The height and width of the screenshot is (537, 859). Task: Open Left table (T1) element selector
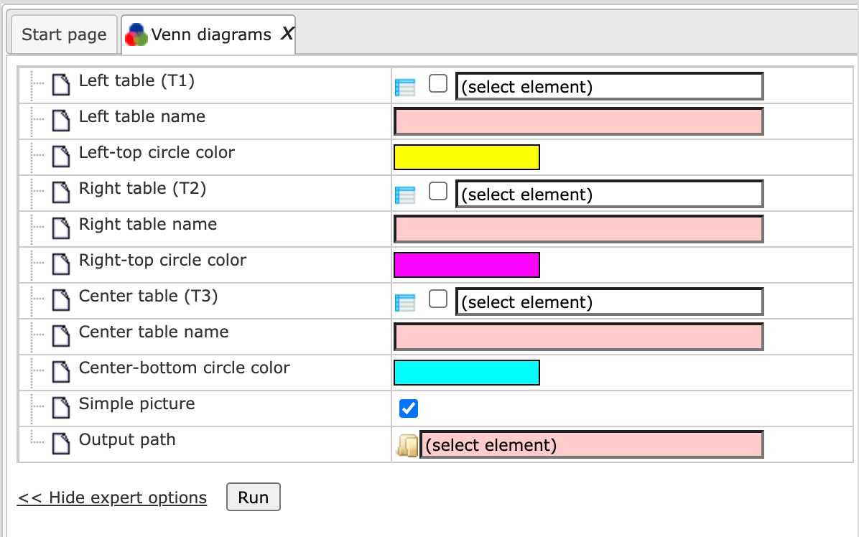609,86
